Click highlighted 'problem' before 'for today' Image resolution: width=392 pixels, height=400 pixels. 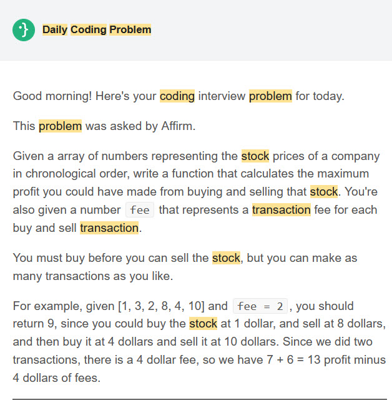coord(270,96)
